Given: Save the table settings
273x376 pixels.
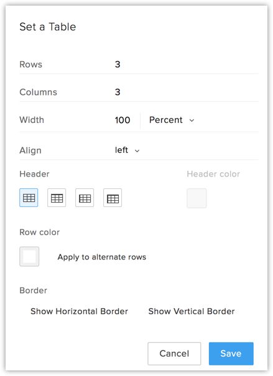Looking at the screenshot, I should pos(231,354).
